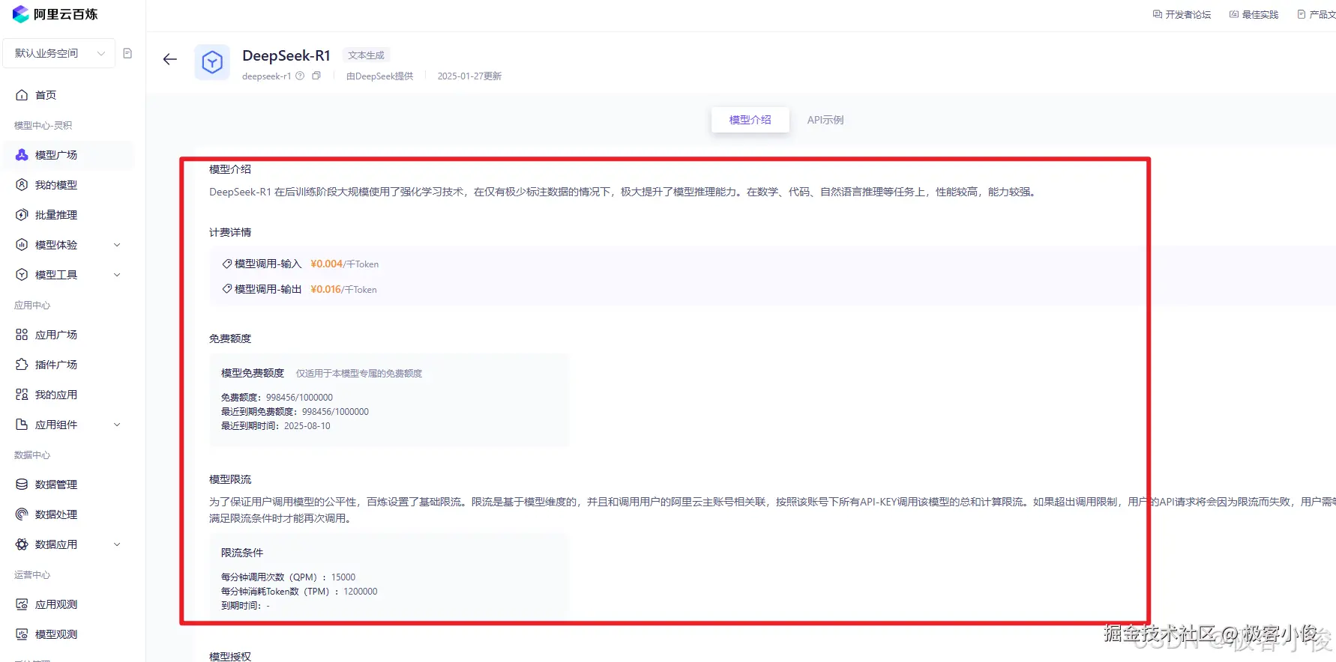Go back with the left arrow
1336x662 pixels.
point(170,59)
